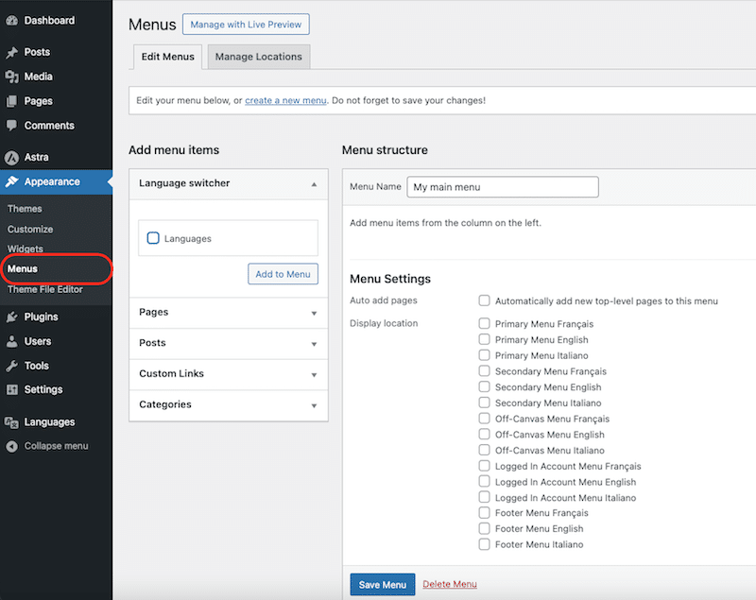Screen dimensions: 756x600
Task: Click the Collapse menu arrow icon
Action: (x=12, y=446)
